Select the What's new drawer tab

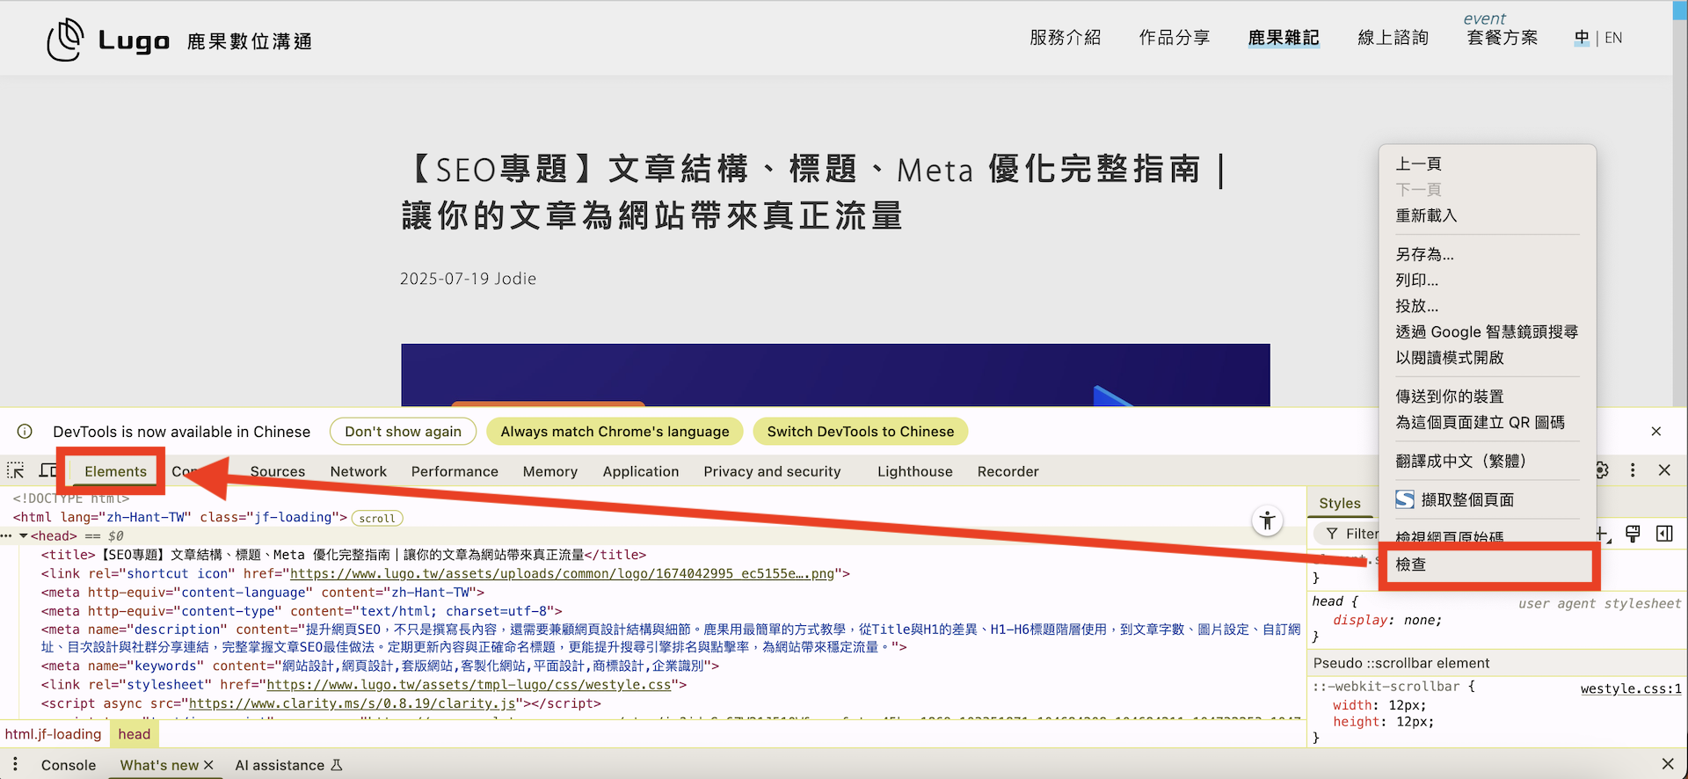click(x=159, y=765)
